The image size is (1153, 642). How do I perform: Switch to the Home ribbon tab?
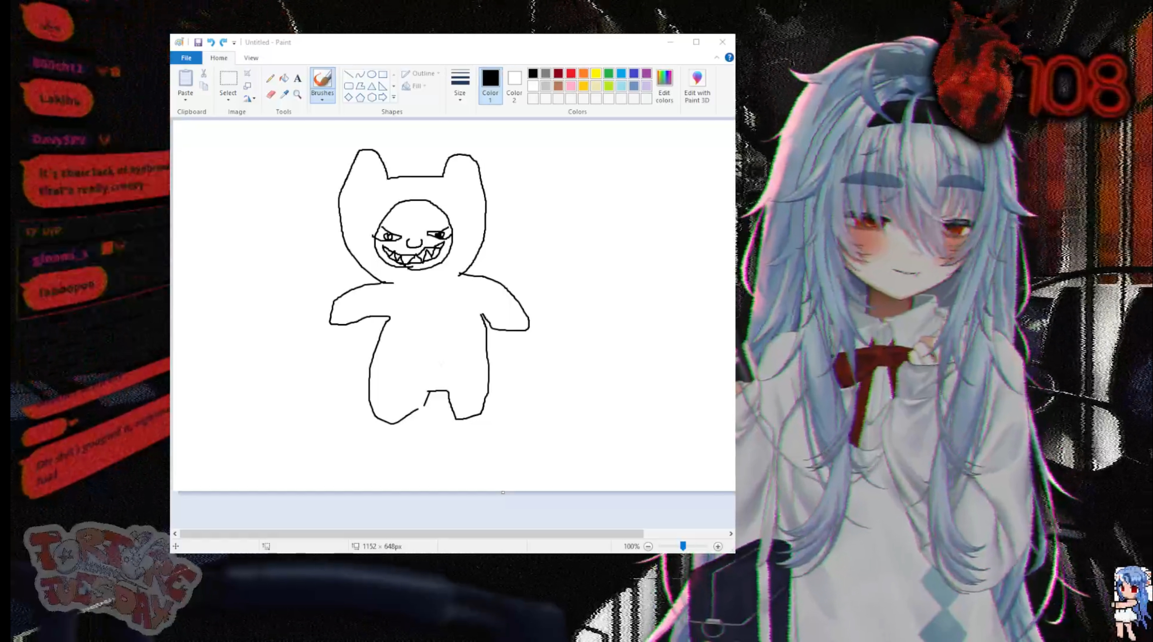pos(219,58)
